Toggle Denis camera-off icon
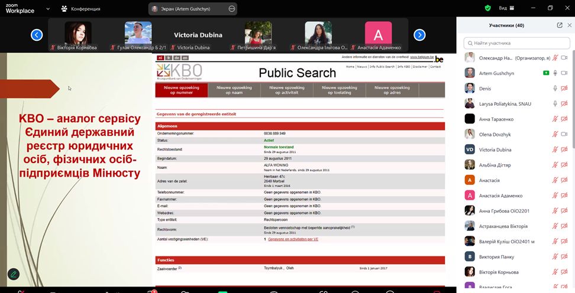Viewport: 575px width, 293px height. tap(564, 88)
